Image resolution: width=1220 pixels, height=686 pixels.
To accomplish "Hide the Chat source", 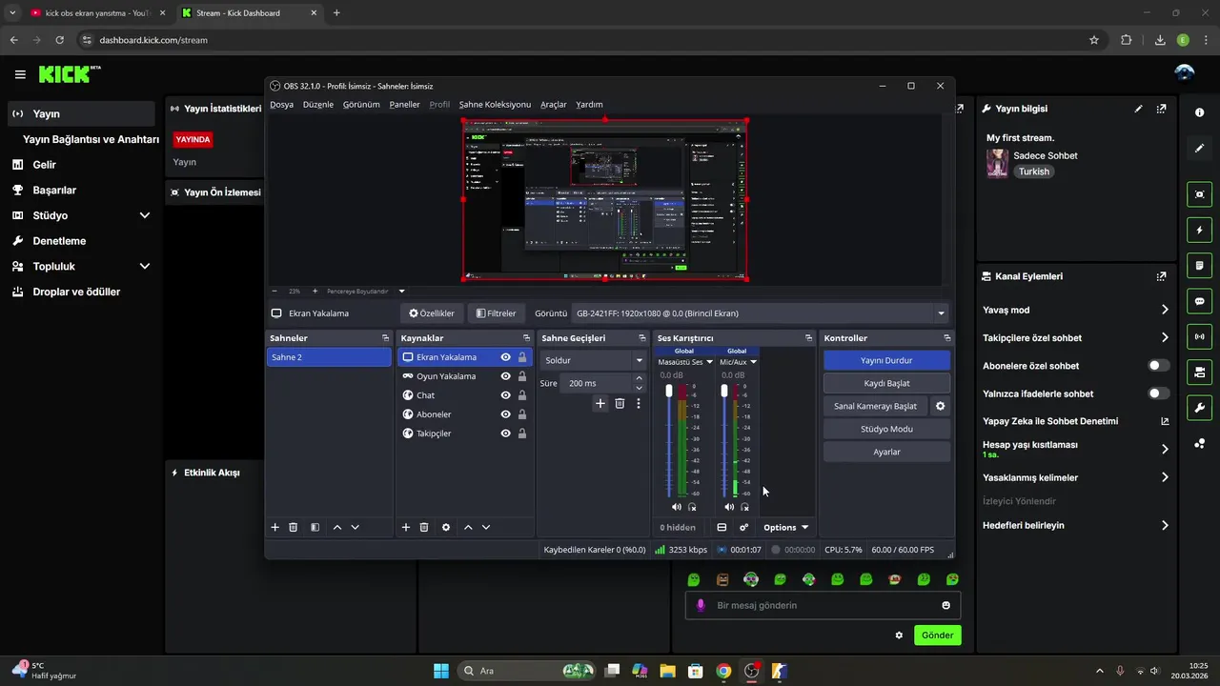I will [x=506, y=395].
